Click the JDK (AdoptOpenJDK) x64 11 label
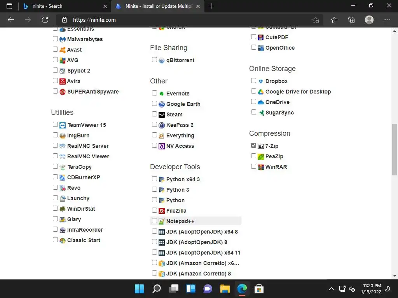Viewport: 398px width, 298px height. 203,253
